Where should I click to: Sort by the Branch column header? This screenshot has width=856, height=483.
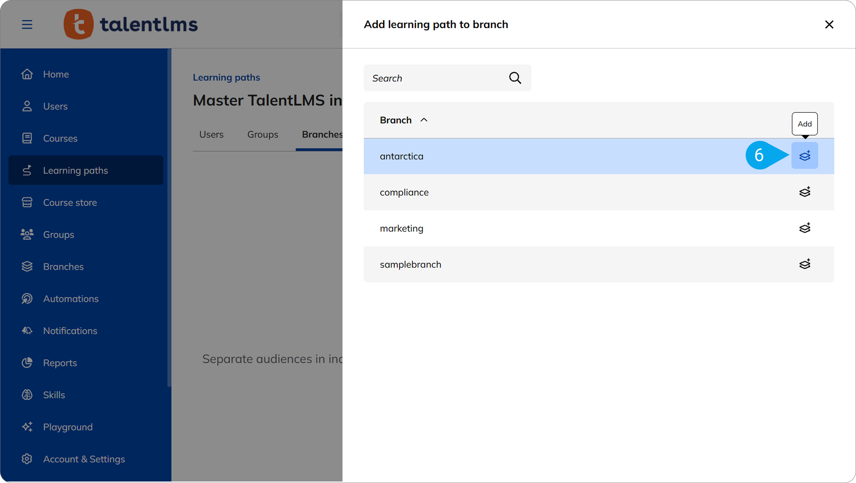403,120
